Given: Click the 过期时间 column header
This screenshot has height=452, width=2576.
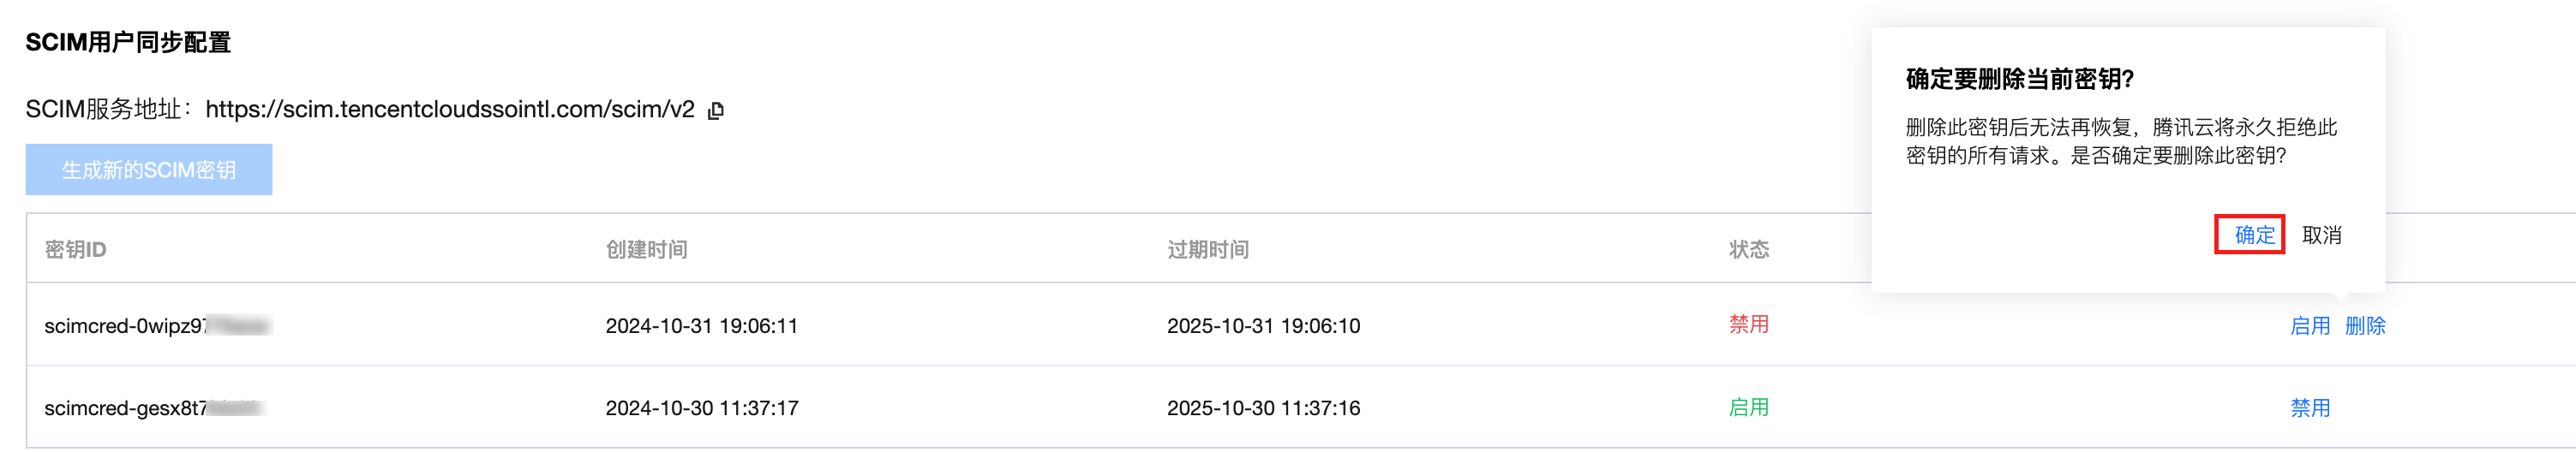Looking at the screenshot, I should [x=1207, y=250].
